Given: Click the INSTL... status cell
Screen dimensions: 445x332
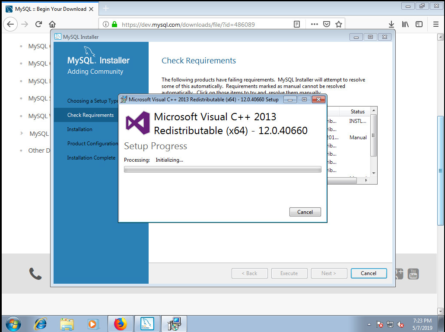Looking at the screenshot, I should click(x=358, y=121).
